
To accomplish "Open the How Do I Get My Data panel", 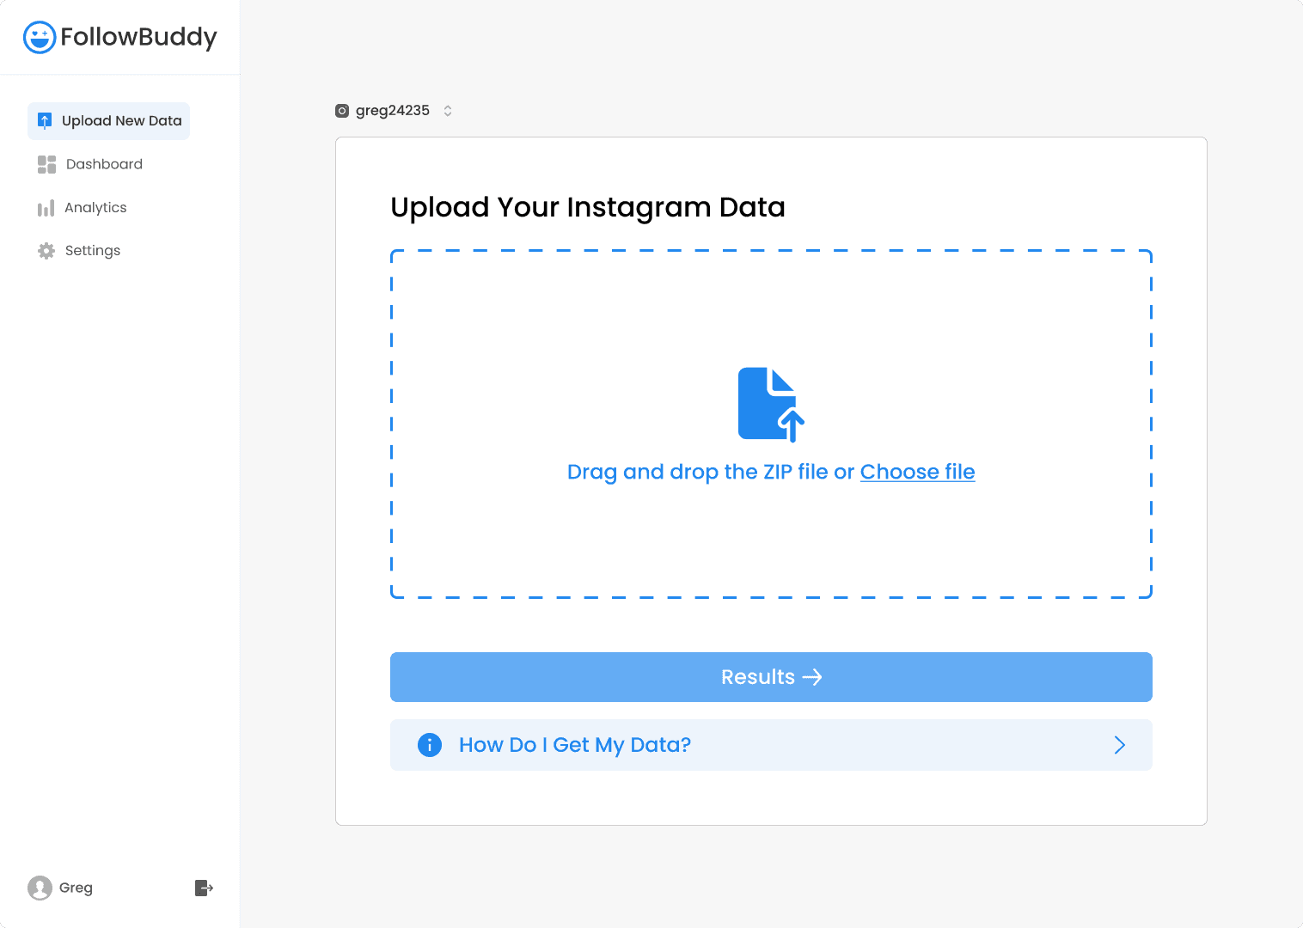I will pyautogui.click(x=771, y=745).
